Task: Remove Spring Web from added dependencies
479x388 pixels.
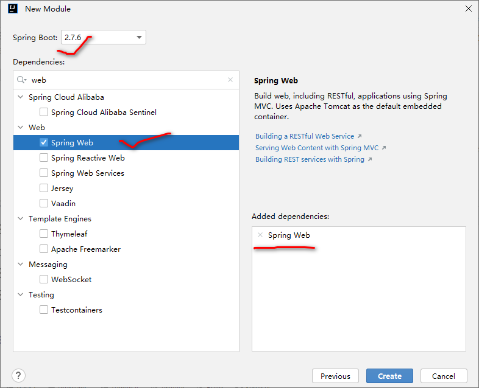Action: [260, 235]
